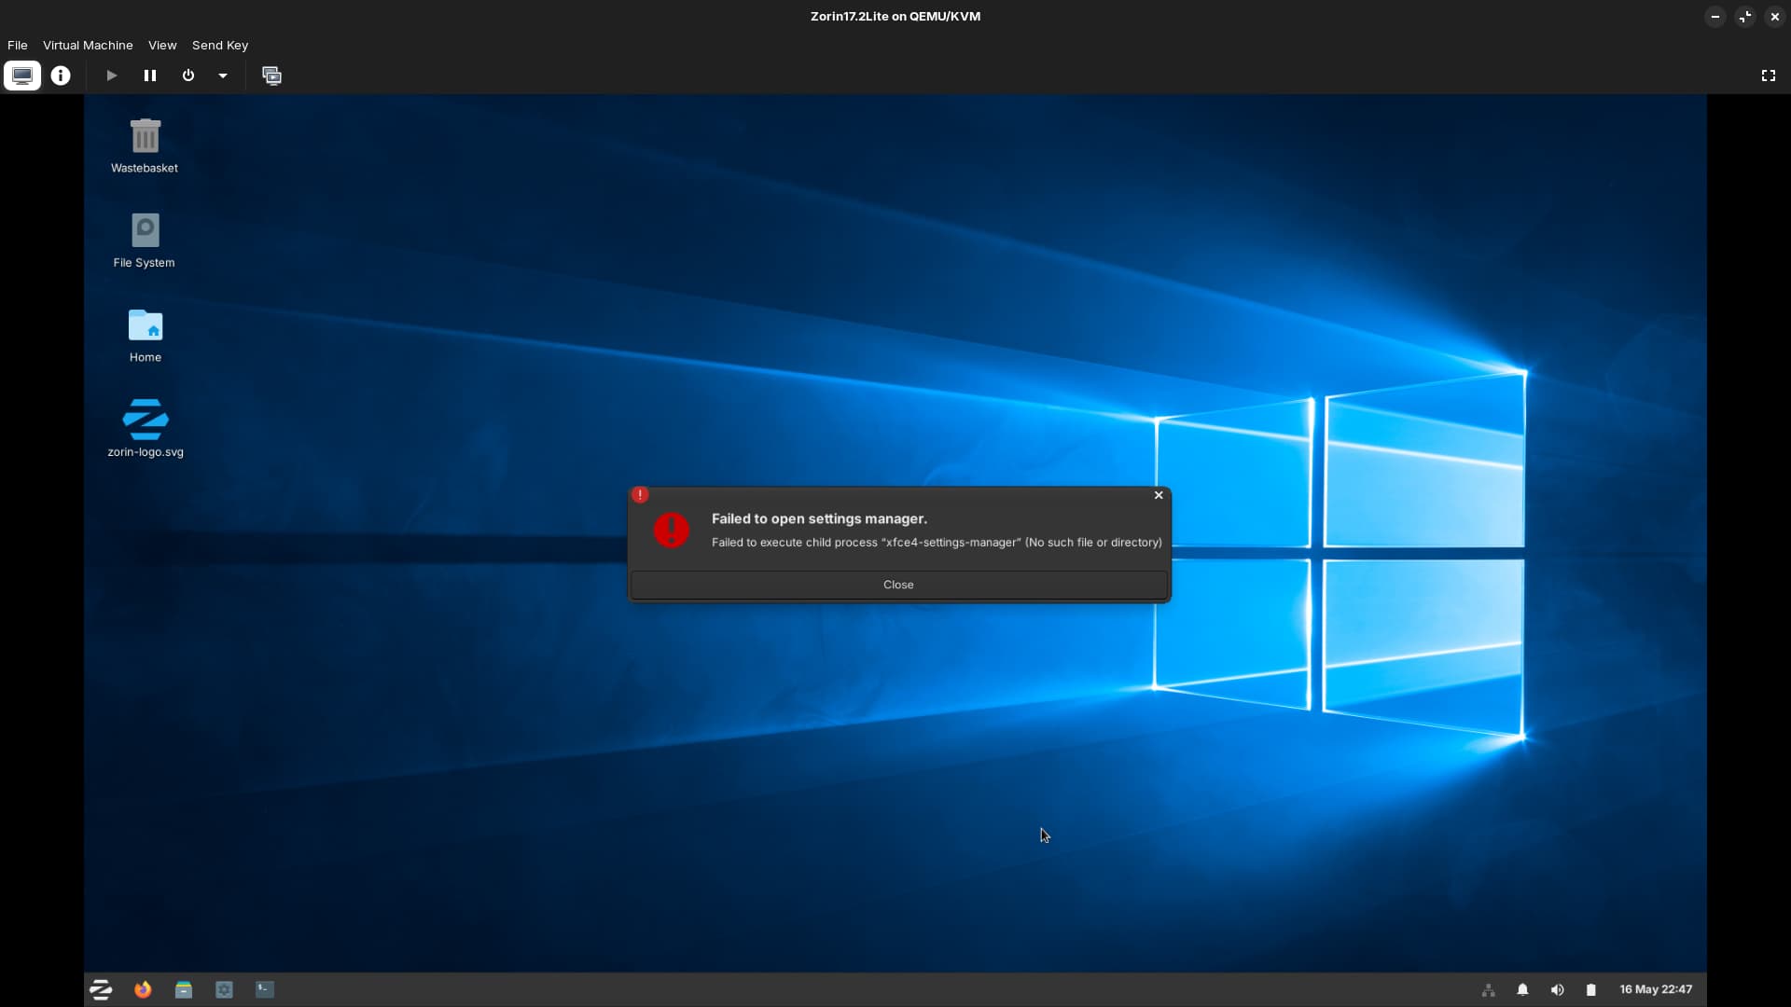Open the Virtual Machine menu
The height and width of the screenshot is (1007, 1791).
click(x=88, y=45)
